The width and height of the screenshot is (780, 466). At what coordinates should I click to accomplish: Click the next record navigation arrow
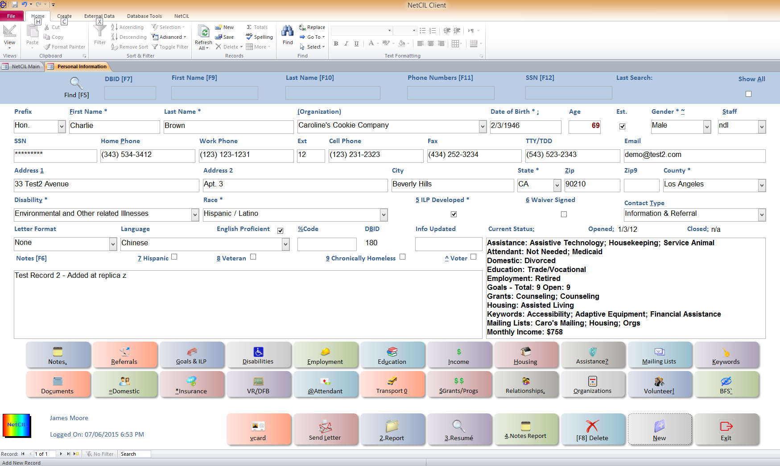[x=60, y=454]
